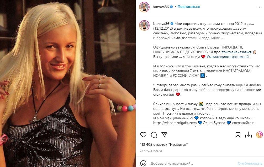Save post with bookmark icon

pos(238,135)
